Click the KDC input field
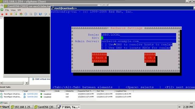Screen dimensions: 195x109 pos(139,38)
